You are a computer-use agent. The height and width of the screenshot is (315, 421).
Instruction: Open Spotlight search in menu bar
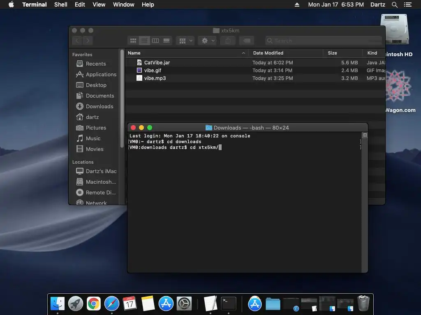394,5
